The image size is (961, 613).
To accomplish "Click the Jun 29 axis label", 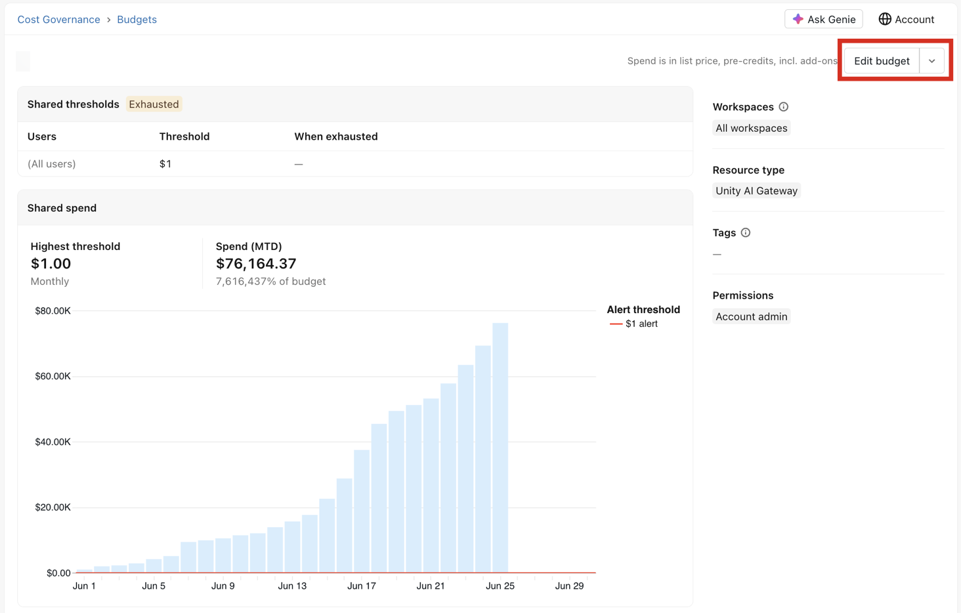I will point(569,586).
